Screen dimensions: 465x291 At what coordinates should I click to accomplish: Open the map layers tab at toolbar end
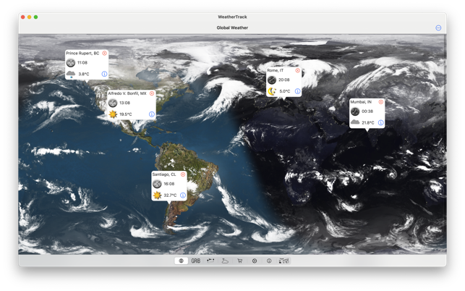click(283, 261)
